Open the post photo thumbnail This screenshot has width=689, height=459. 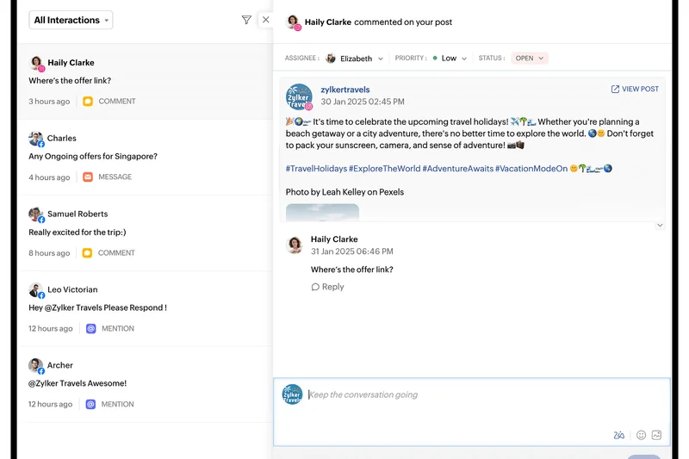point(322,212)
